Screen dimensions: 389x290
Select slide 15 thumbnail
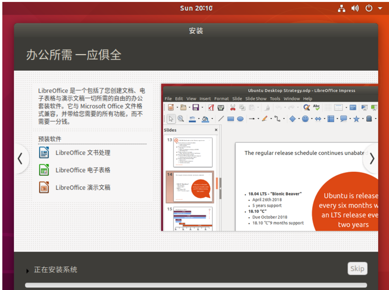pos(193,219)
